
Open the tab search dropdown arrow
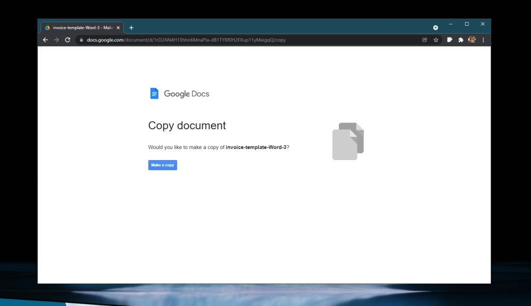tap(435, 27)
